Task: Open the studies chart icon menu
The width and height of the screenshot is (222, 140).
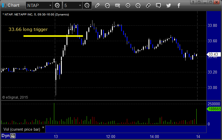Action: point(107,6)
